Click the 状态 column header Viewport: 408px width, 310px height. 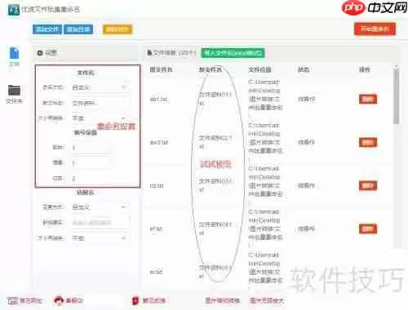click(x=304, y=69)
